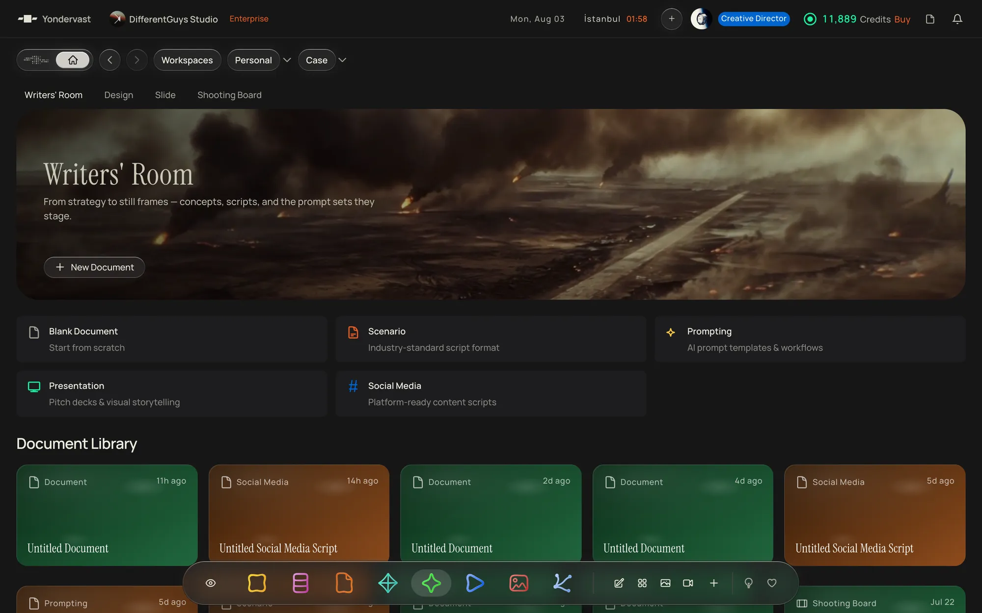982x613 pixels.
Task: Choose the Scenario template card
Action: (x=491, y=339)
